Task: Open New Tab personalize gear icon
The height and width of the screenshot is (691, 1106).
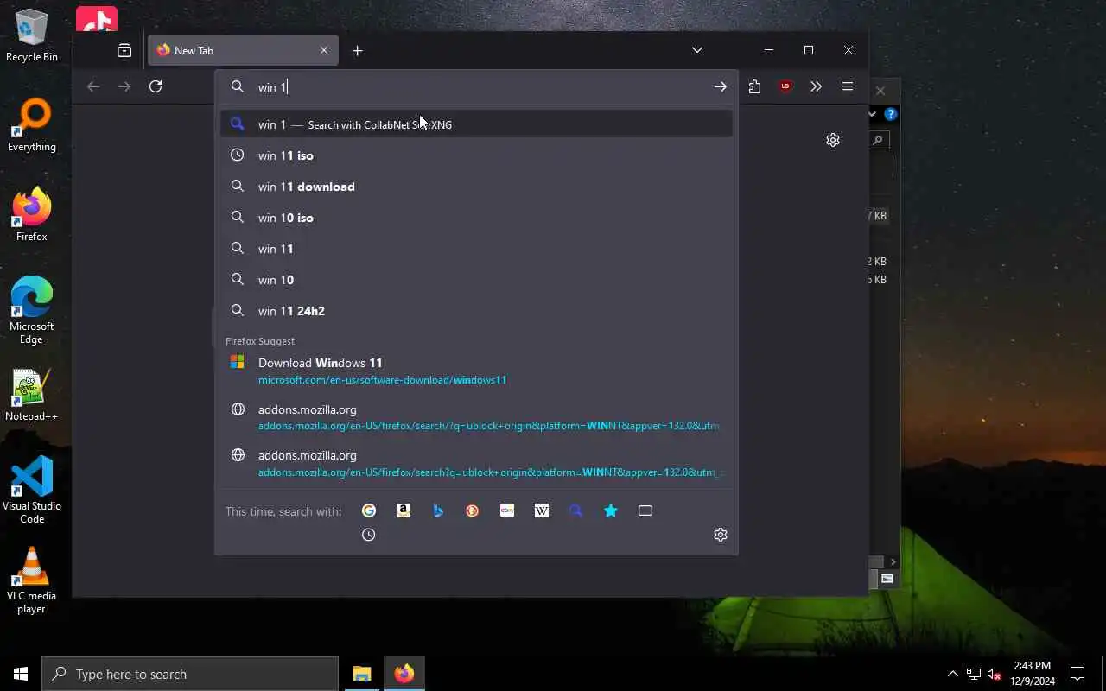Action: pos(833,140)
